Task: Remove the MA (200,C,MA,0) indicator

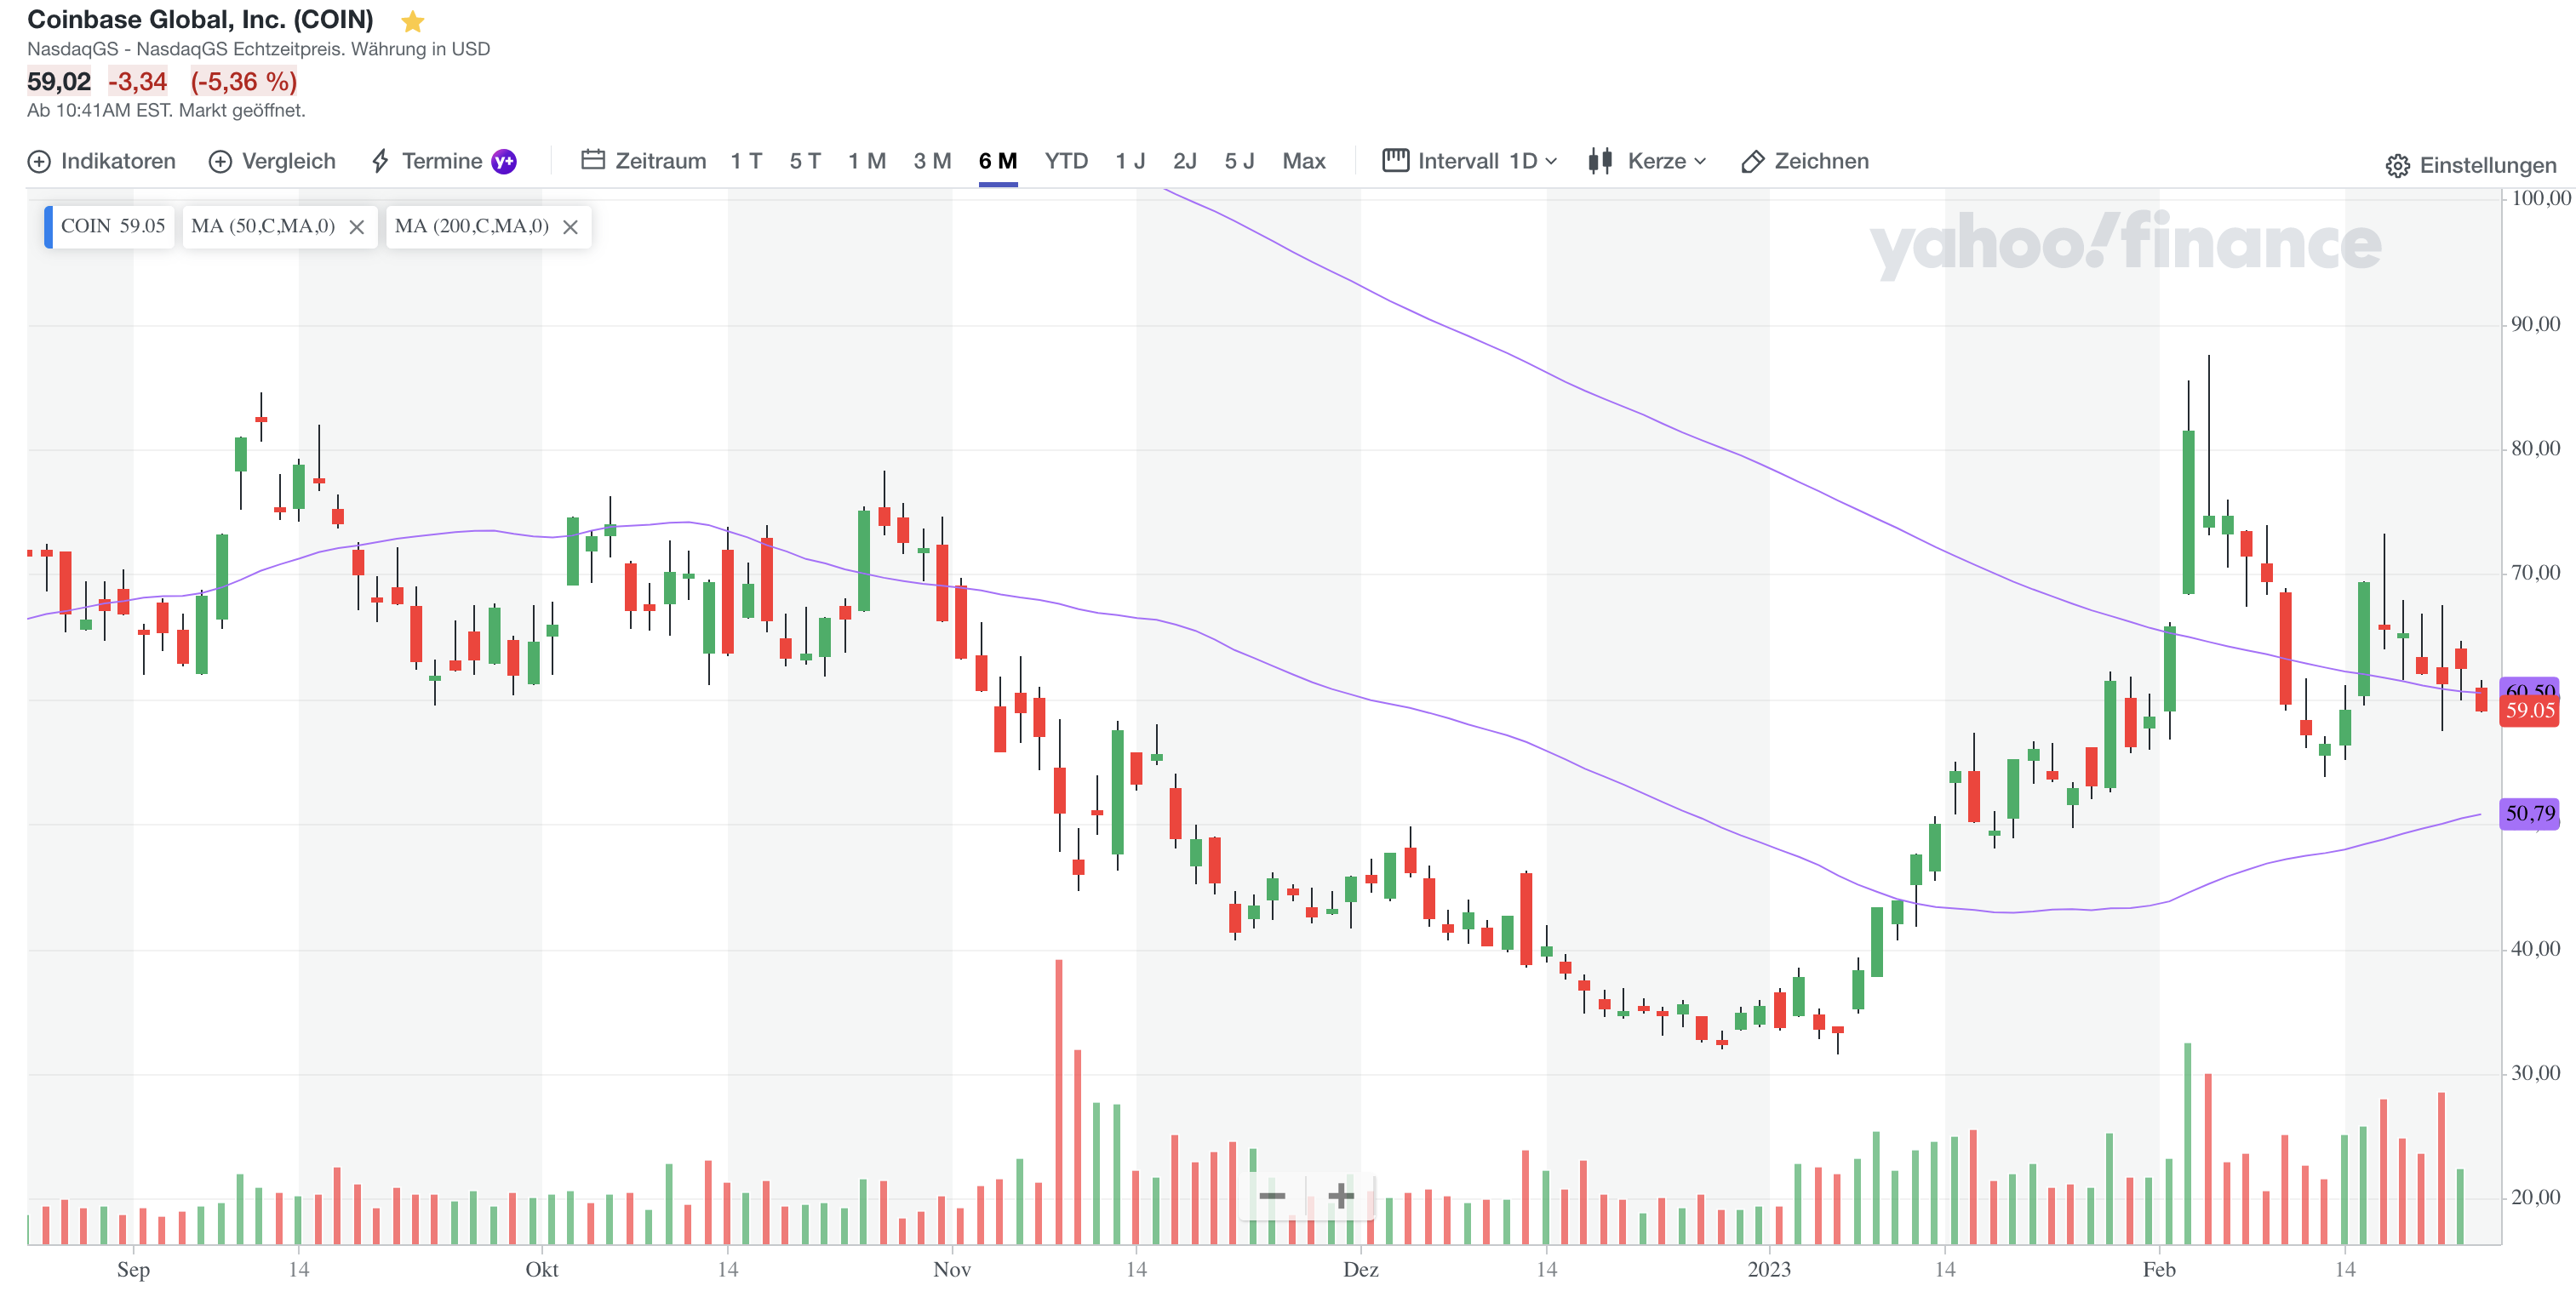Action: [571, 227]
